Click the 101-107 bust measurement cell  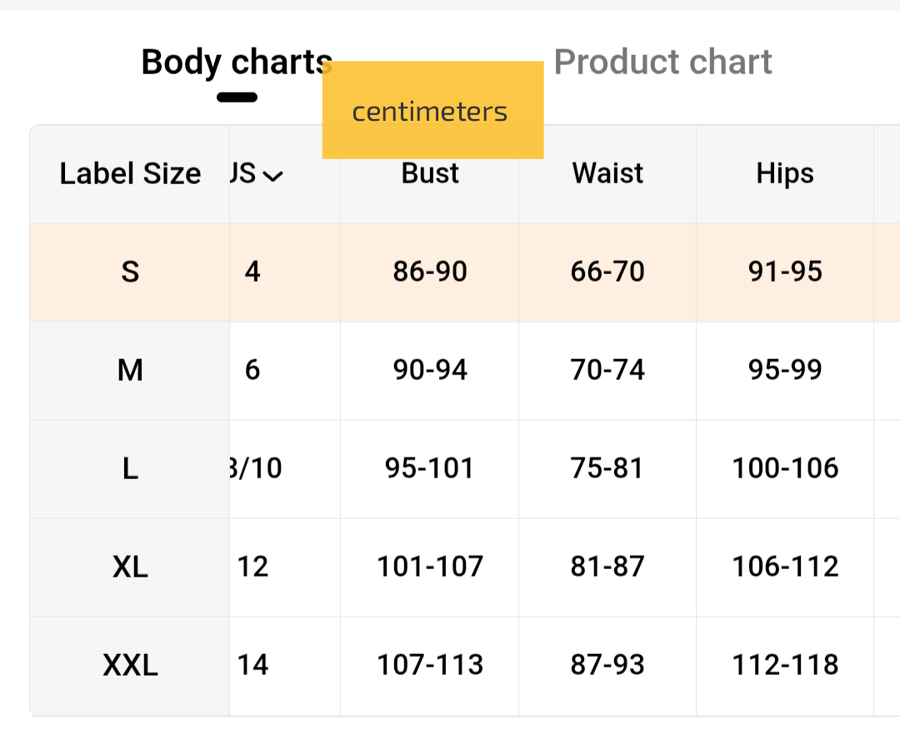tap(430, 567)
